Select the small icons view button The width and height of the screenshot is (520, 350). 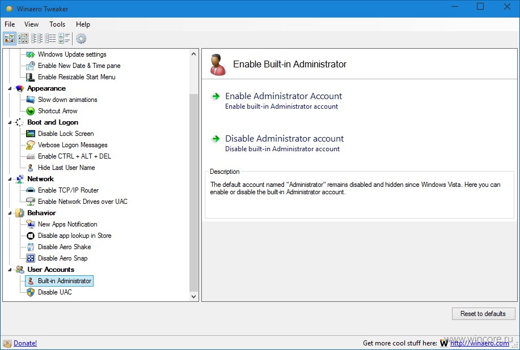(37, 39)
